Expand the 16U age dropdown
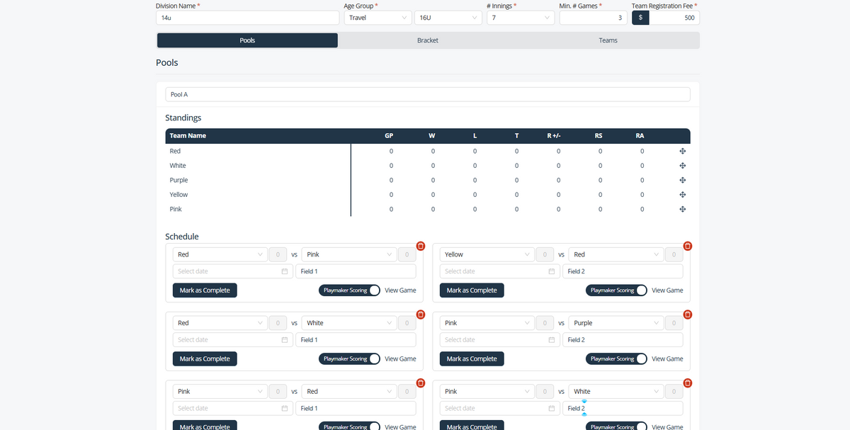This screenshot has width=850, height=430. click(x=448, y=18)
